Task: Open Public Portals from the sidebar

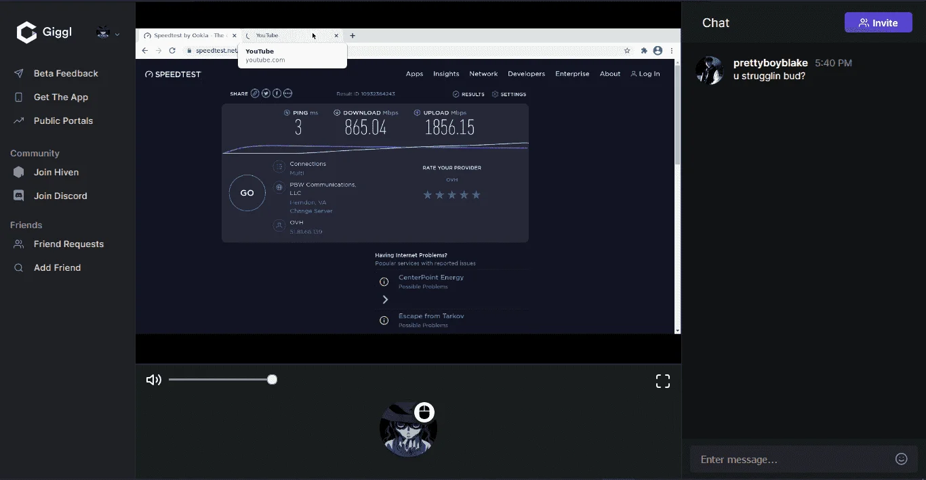Action: pyautogui.click(x=63, y=121)
